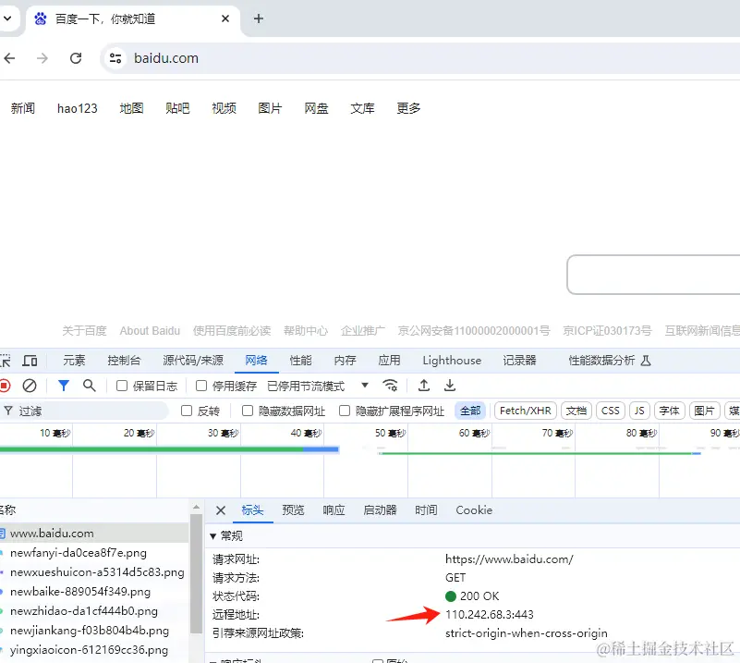
Task: View site information icon in address bar
Action: [115, 58]
